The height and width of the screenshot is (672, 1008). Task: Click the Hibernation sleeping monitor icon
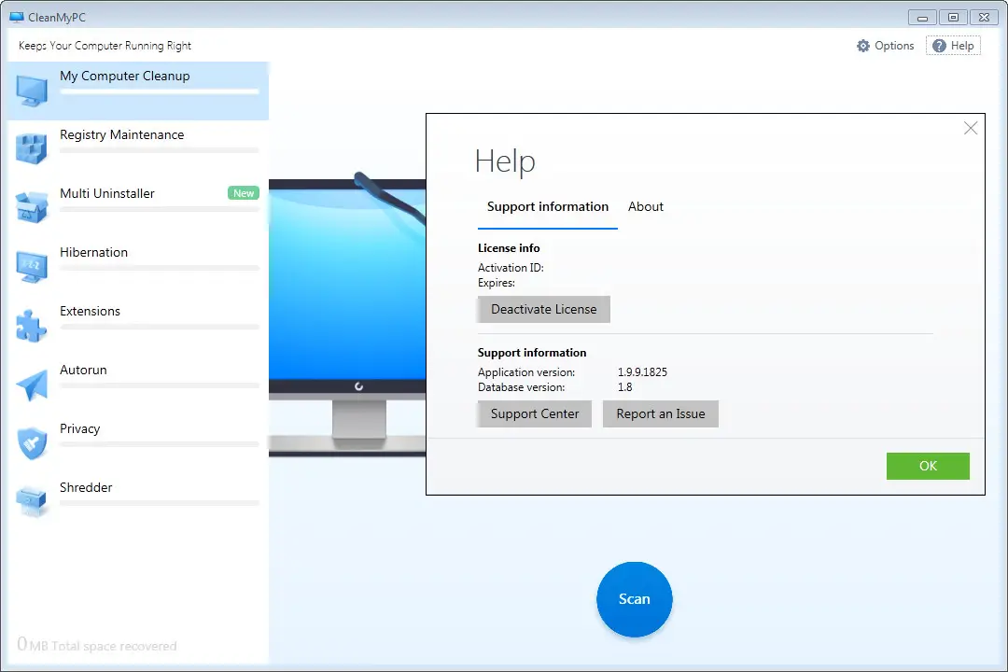click(32, 266)
